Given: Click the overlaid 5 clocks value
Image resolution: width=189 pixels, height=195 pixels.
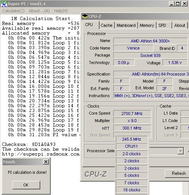Looking at the screenshot, I should [x=132, y=175].
